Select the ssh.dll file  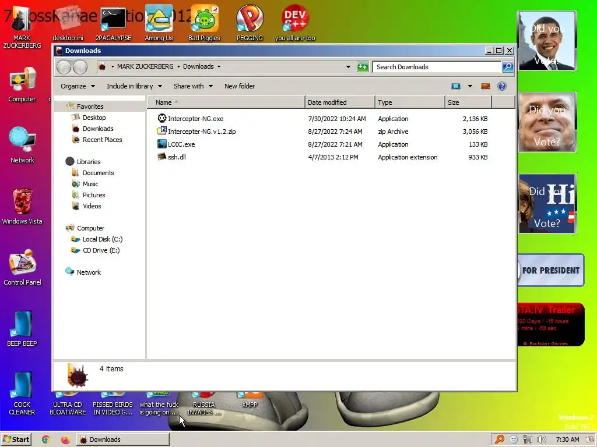coord(171,157)
